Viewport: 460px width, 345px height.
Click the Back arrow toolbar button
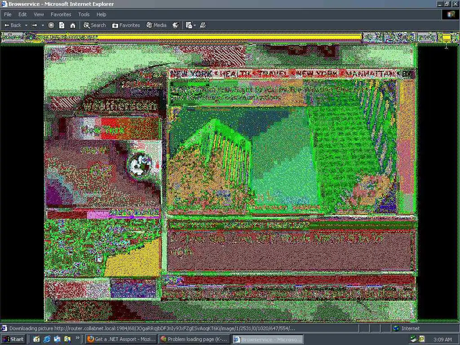(13, 25)
